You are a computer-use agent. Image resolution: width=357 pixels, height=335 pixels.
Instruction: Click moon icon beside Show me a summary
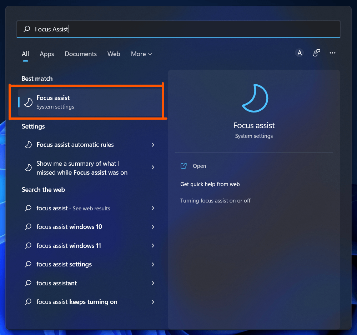28,167
